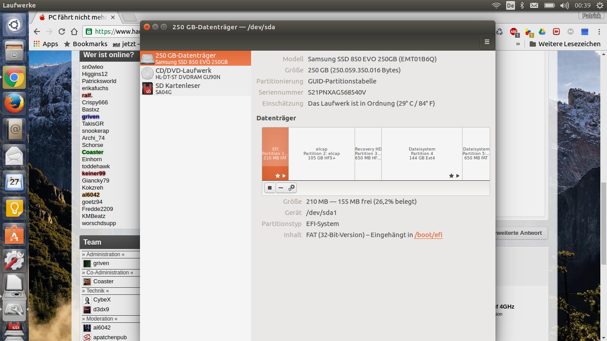The image size is (607, 341).
Task: Open the Bookmarks star bookmark
Action: click(86, 44)
